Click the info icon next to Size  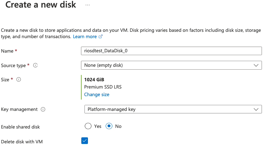point(19,80)
